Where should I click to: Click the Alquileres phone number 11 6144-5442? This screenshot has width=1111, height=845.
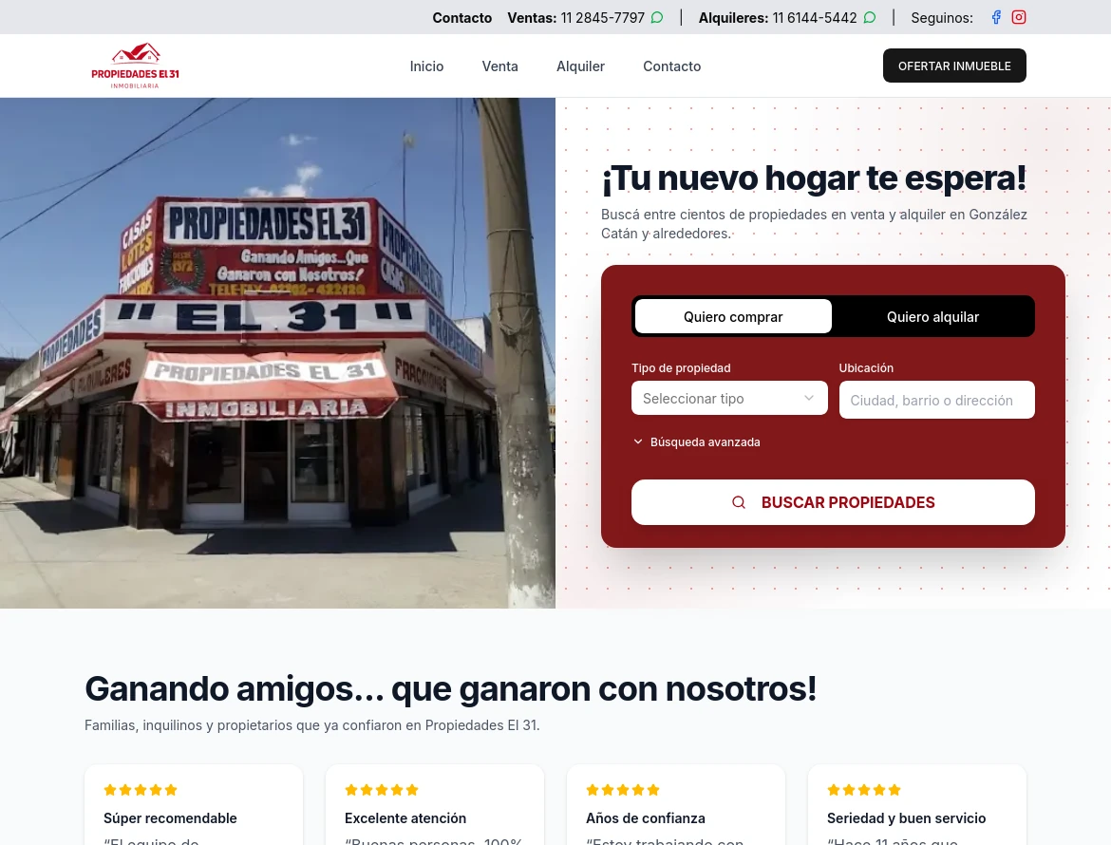[814, 18]
